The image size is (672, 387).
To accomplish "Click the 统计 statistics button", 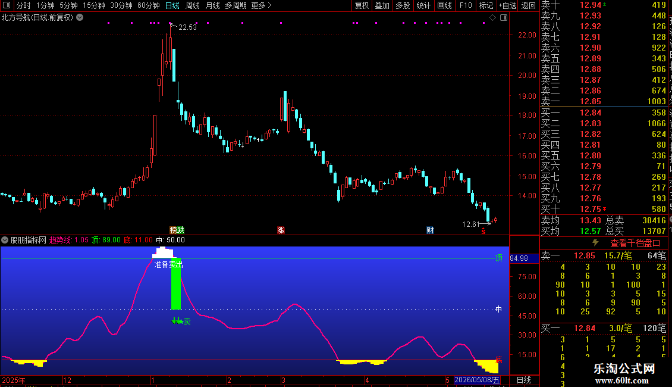I will (423, 5).
